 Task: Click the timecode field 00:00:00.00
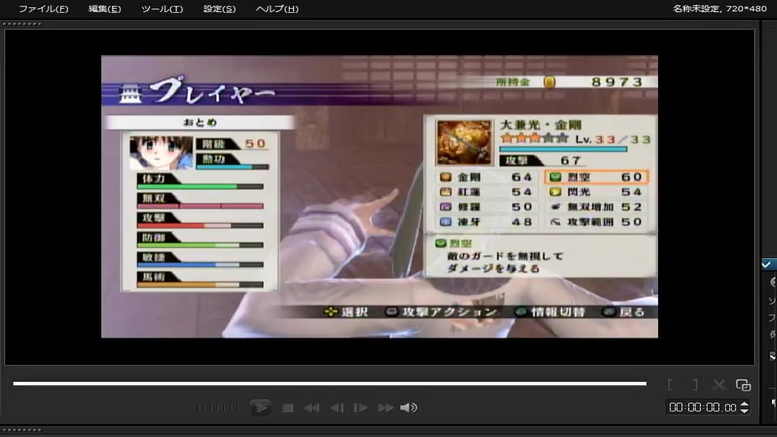(x=703, y=407)
